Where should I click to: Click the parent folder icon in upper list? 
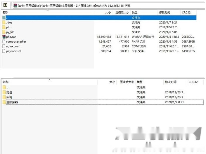pos(4,17)
